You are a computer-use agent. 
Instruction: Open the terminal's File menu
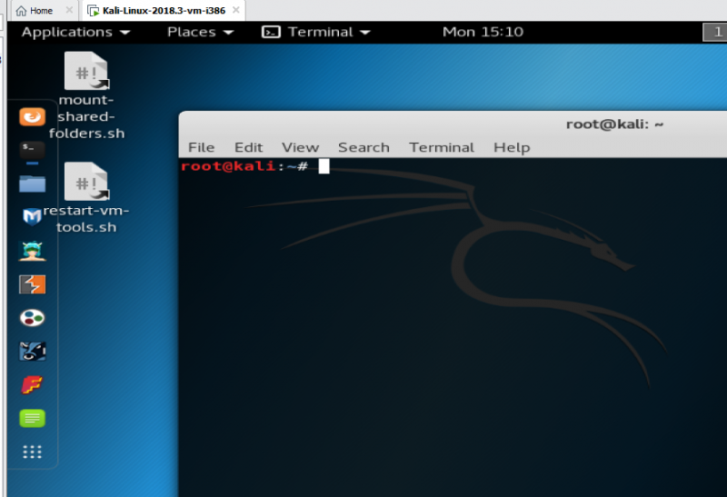point(201,147)
